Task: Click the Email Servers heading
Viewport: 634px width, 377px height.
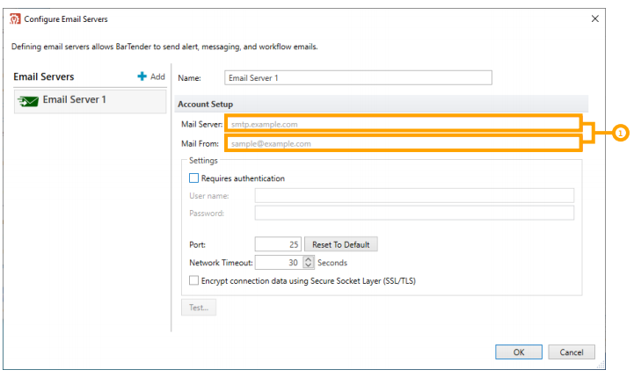Action: coord(44,76)
